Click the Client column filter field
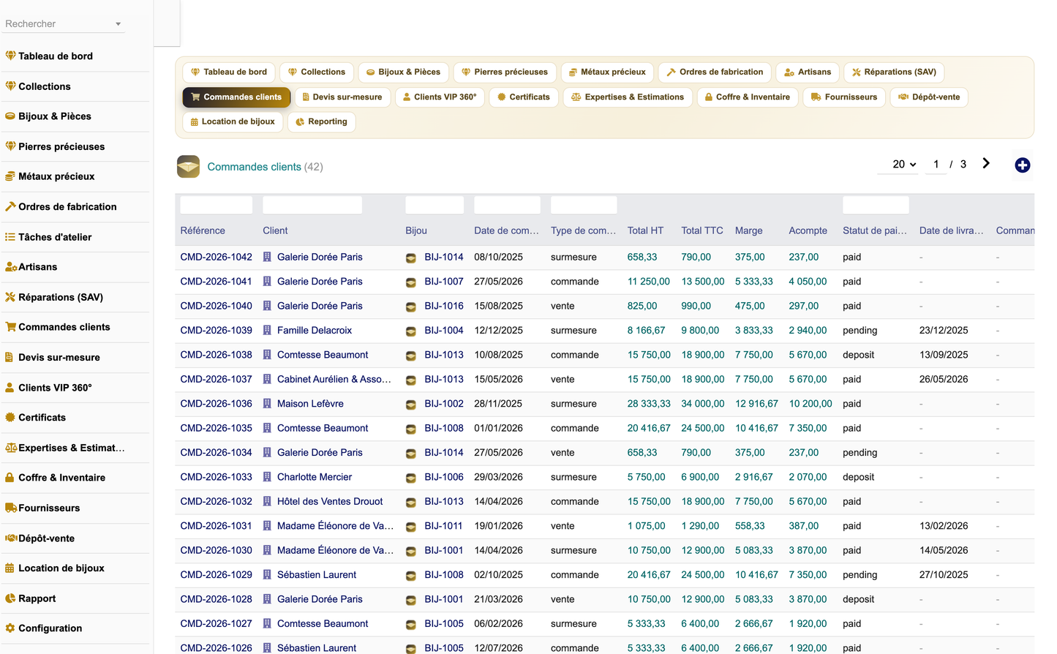The width and height of the screenshot is (1057, 654). click(x=312, y=205)
